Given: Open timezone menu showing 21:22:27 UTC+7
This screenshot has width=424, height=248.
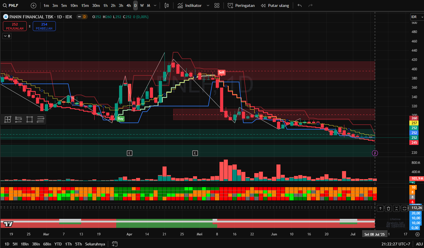Looking at the screenshot, I should pyautogui.click(x=396, y=244).
